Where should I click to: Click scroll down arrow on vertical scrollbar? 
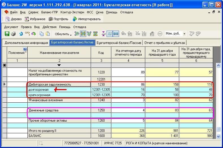(x=218, y=136)
